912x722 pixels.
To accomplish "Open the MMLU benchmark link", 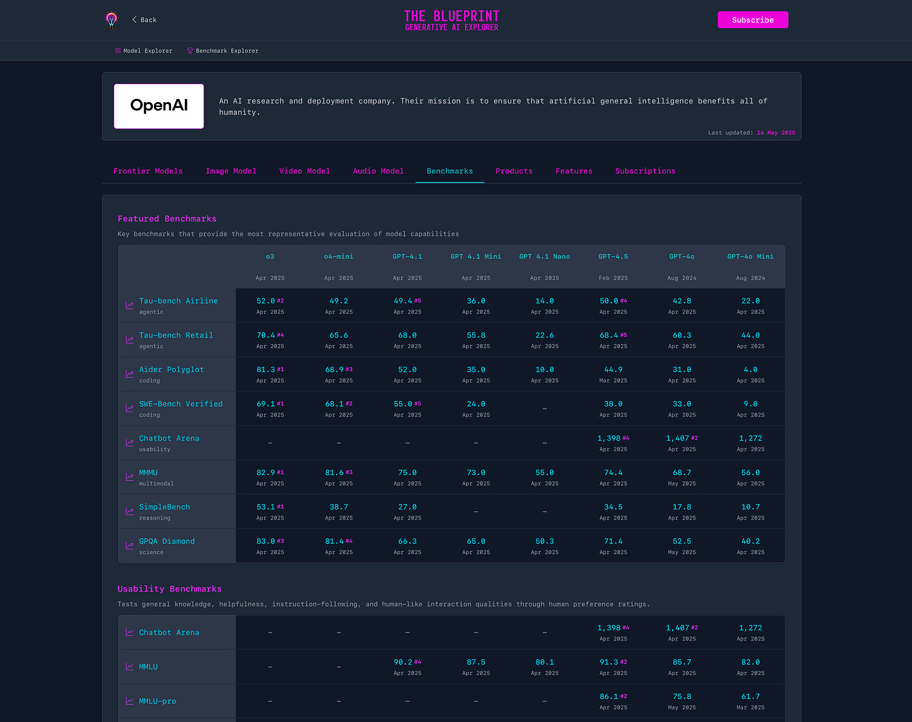I will (x=148, y=667).
